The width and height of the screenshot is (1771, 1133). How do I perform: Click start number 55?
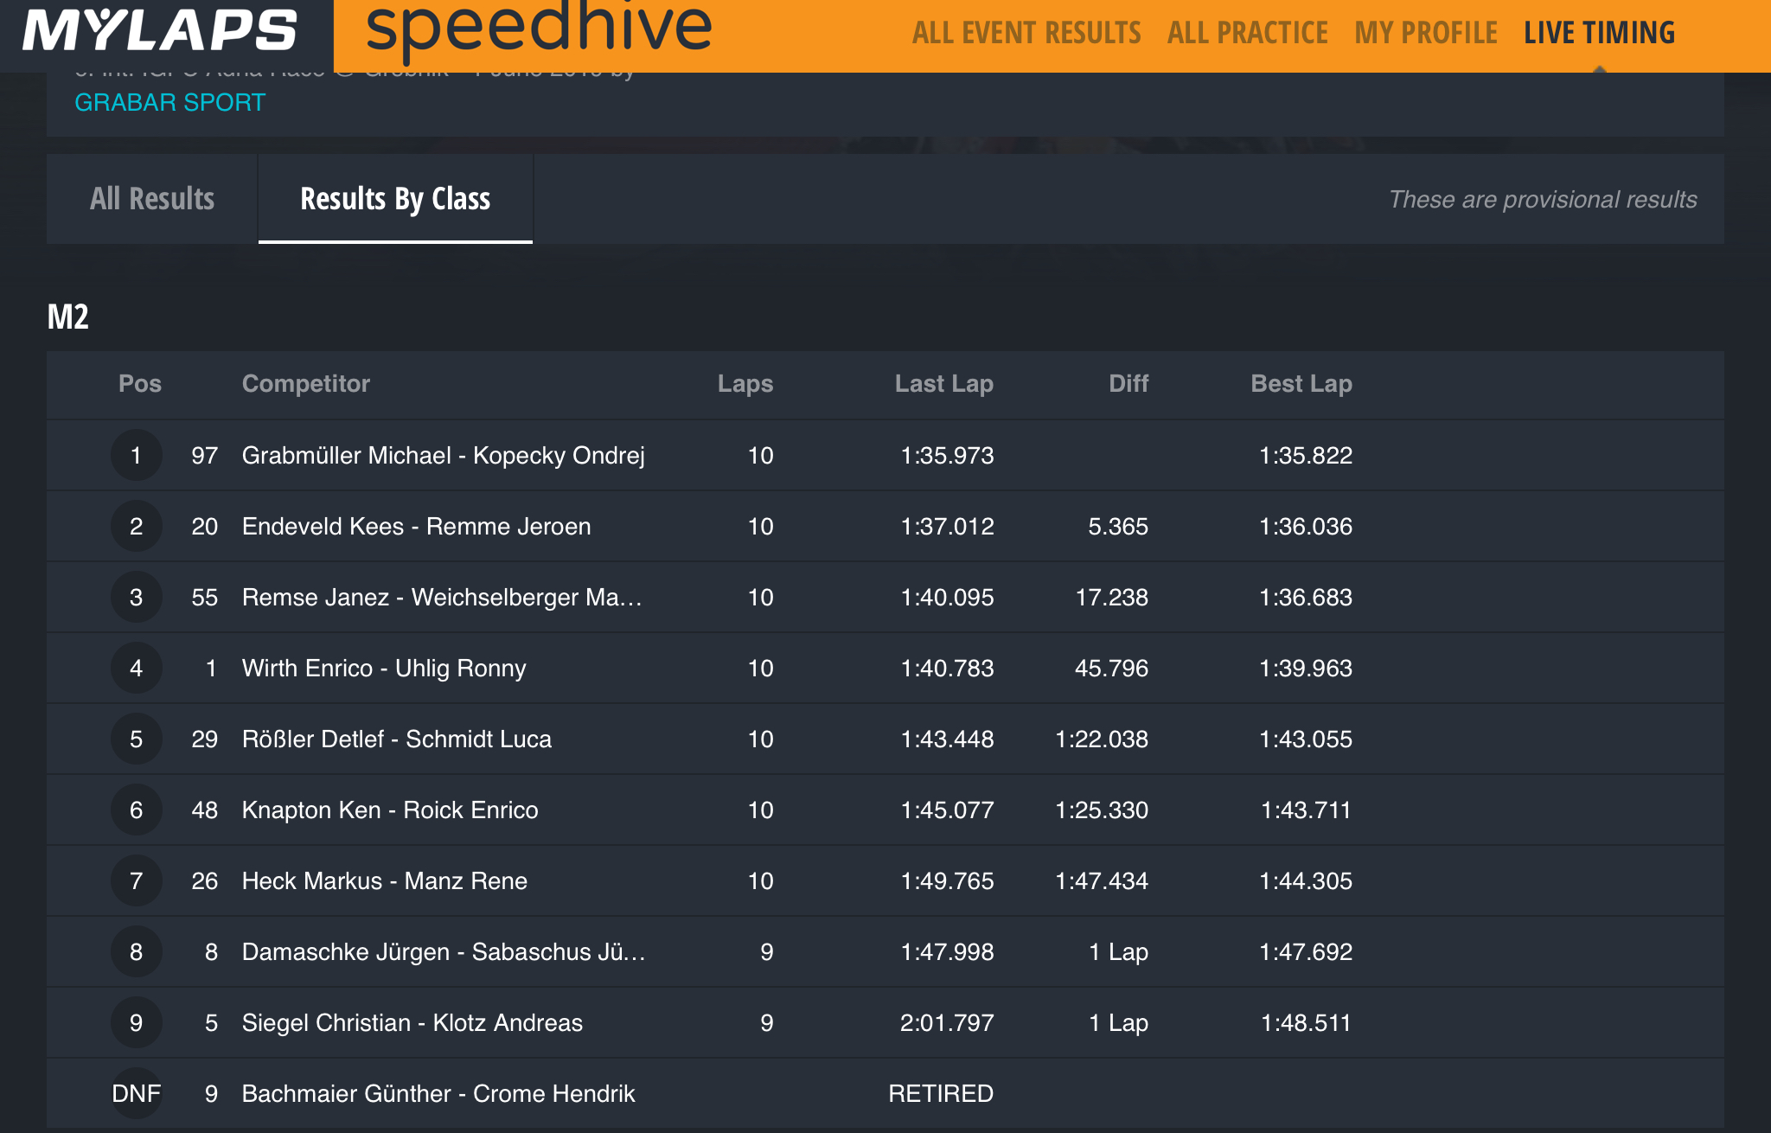click(x=205, y=597)
